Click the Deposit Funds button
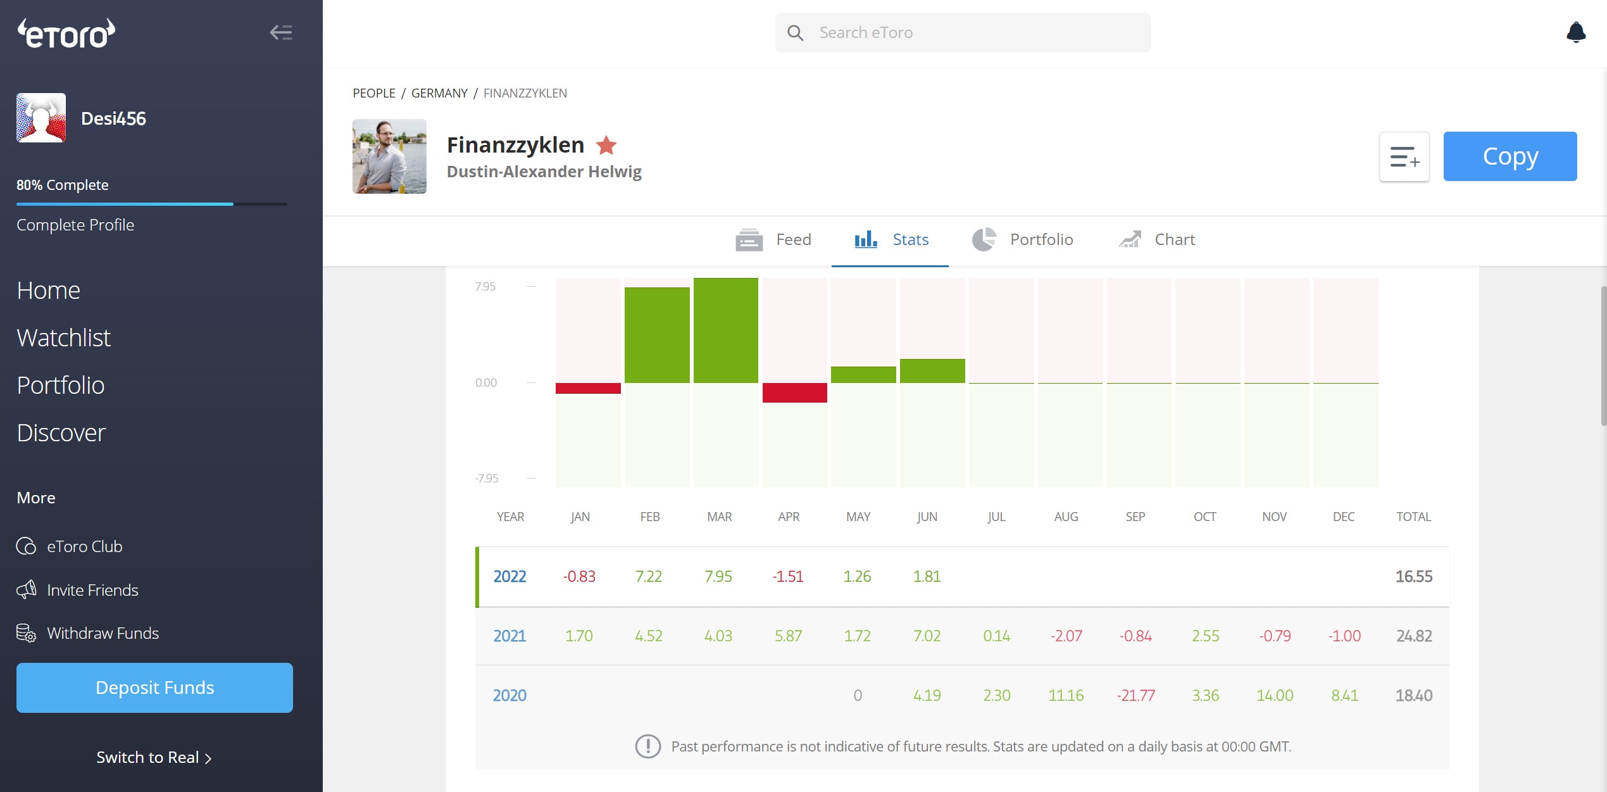Viewport: 1607px width, 792px height. point(154,688)
